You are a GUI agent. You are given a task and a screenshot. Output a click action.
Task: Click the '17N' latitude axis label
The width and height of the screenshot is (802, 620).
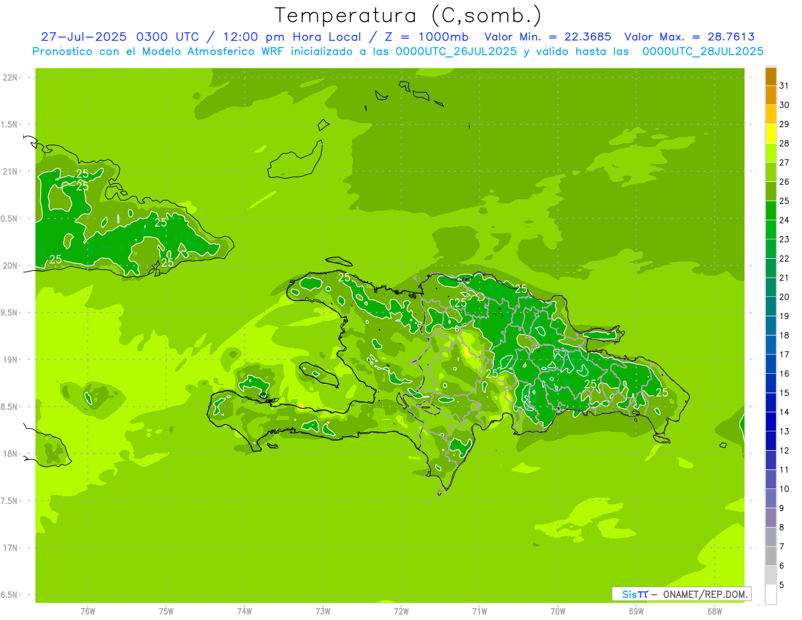click(11, 548)
